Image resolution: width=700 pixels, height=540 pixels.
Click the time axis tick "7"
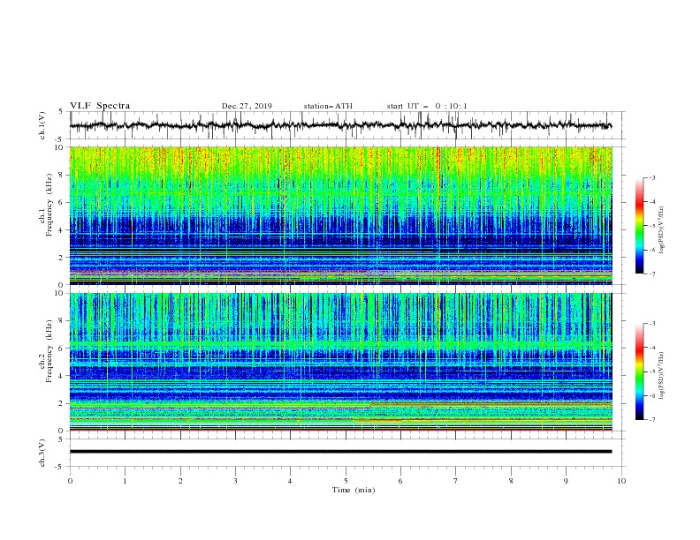[x=456, y=481]
